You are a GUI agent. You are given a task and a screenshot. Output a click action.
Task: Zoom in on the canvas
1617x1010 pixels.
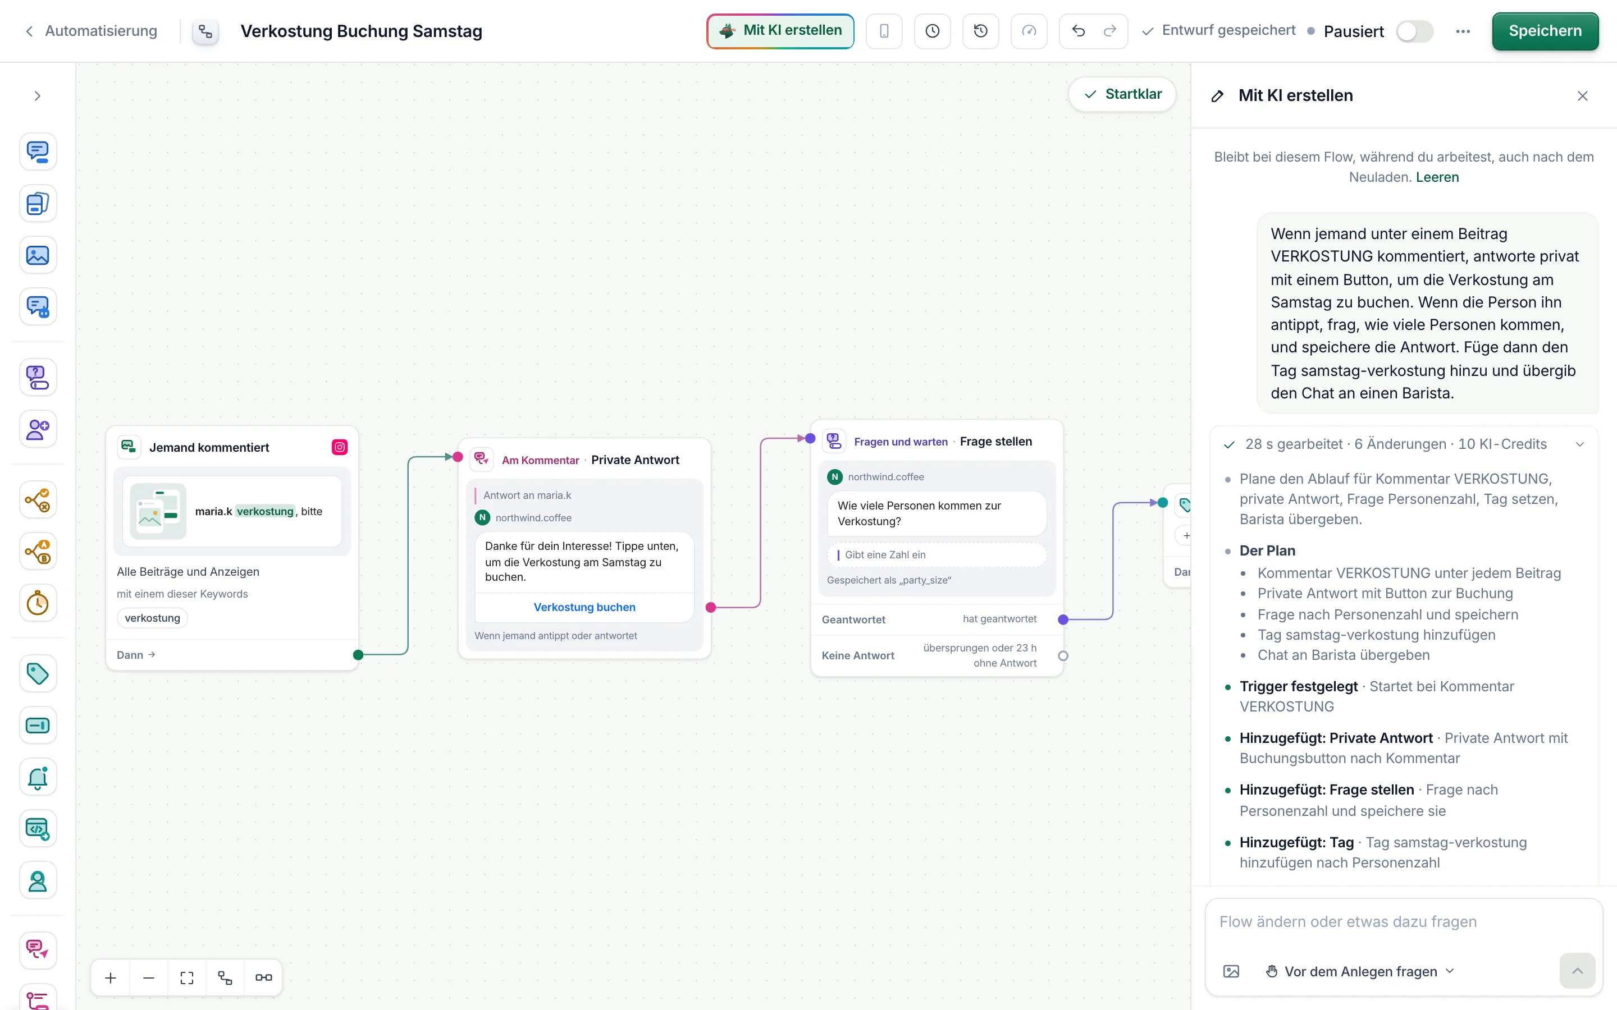pos(111,977)
